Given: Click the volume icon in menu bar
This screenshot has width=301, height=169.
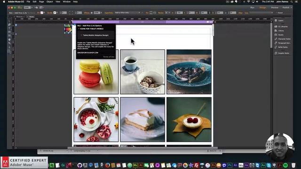Looking at the screenshot, I should click(x=257, y=1).
